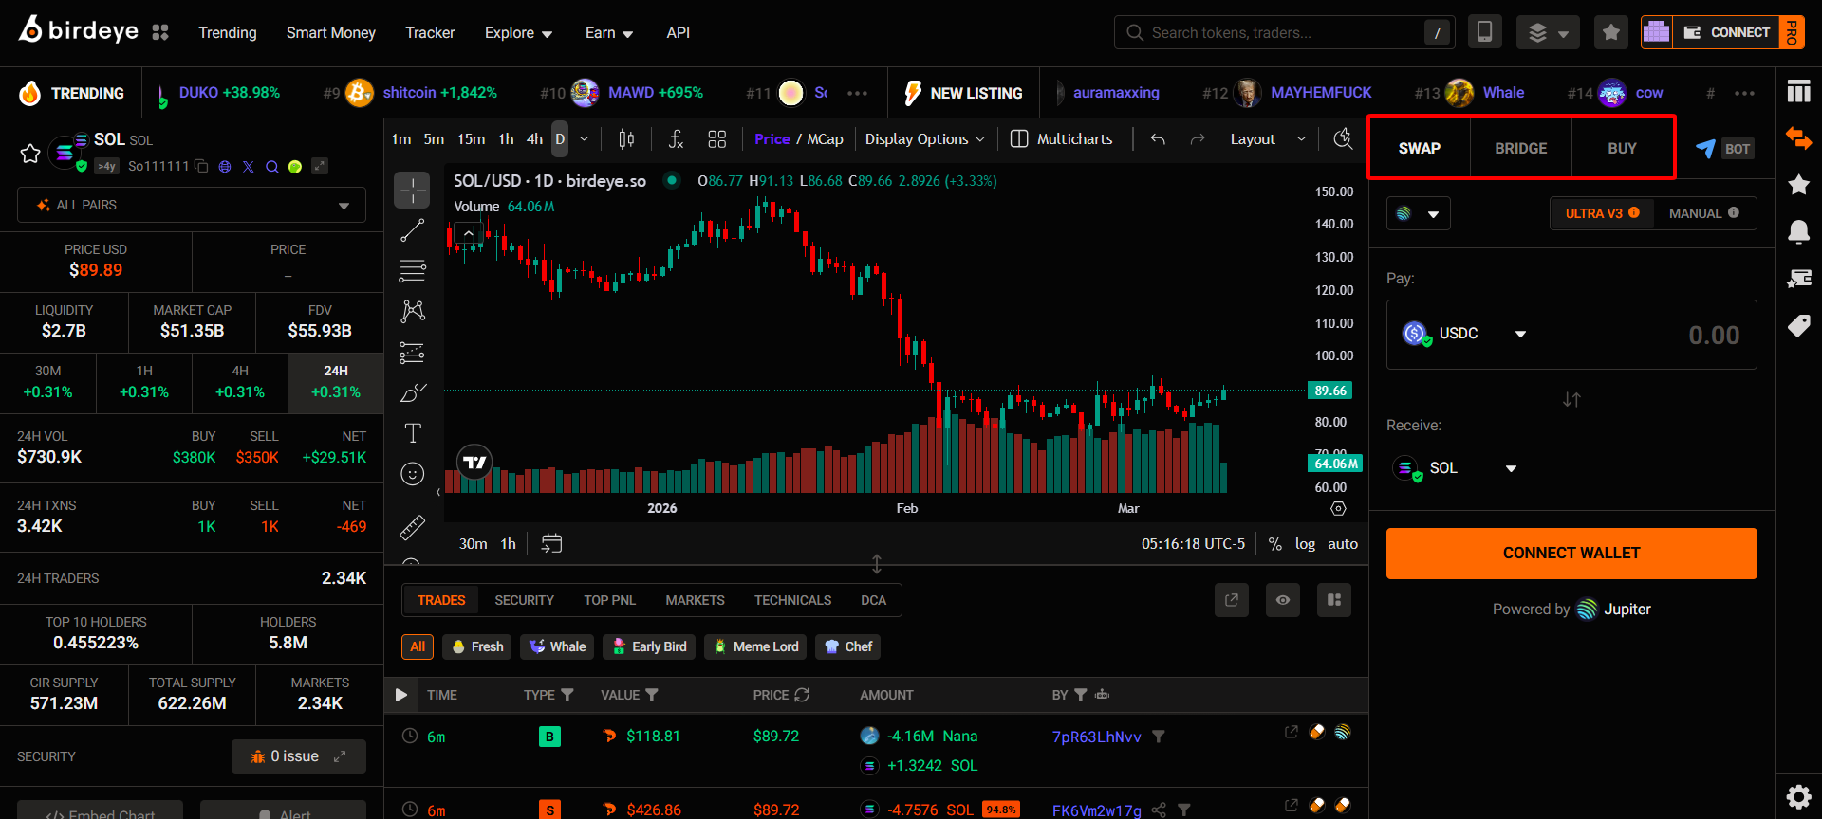Open the BRIDGE tab

coord(1520,149)
